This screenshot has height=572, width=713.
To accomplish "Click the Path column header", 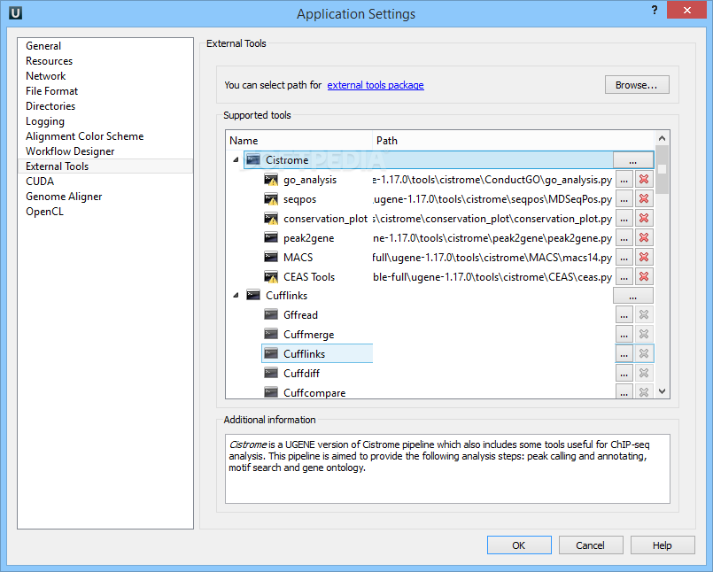I will click(x=514, y=141).
